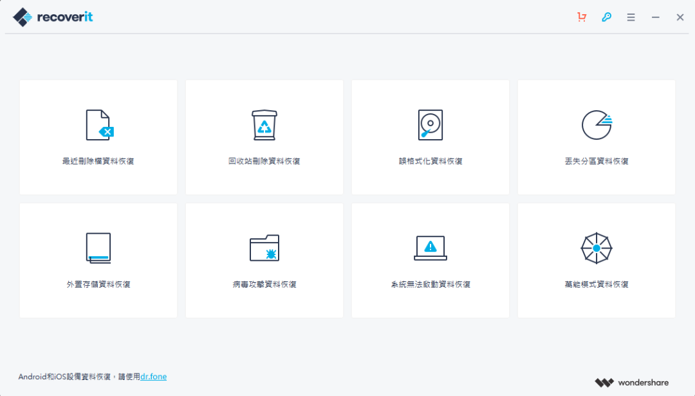Open the shopping cart purchase icon
The width and height of the screenshot is (695, 396).
(582, 17)
